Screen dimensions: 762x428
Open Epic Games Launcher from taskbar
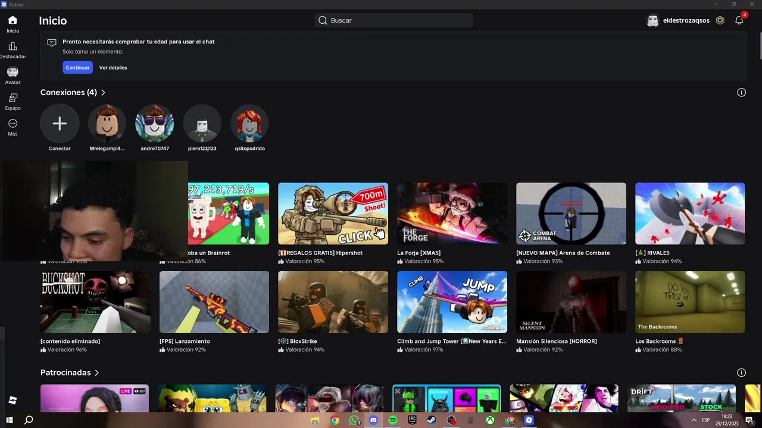point(412,420)
